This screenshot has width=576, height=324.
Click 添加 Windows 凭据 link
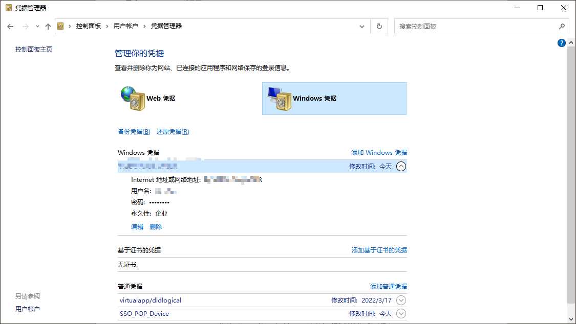pos(379,152)
